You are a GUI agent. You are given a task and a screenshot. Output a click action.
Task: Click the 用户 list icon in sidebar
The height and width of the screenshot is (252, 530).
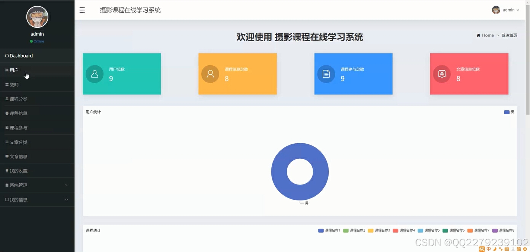tap(7, 70)
